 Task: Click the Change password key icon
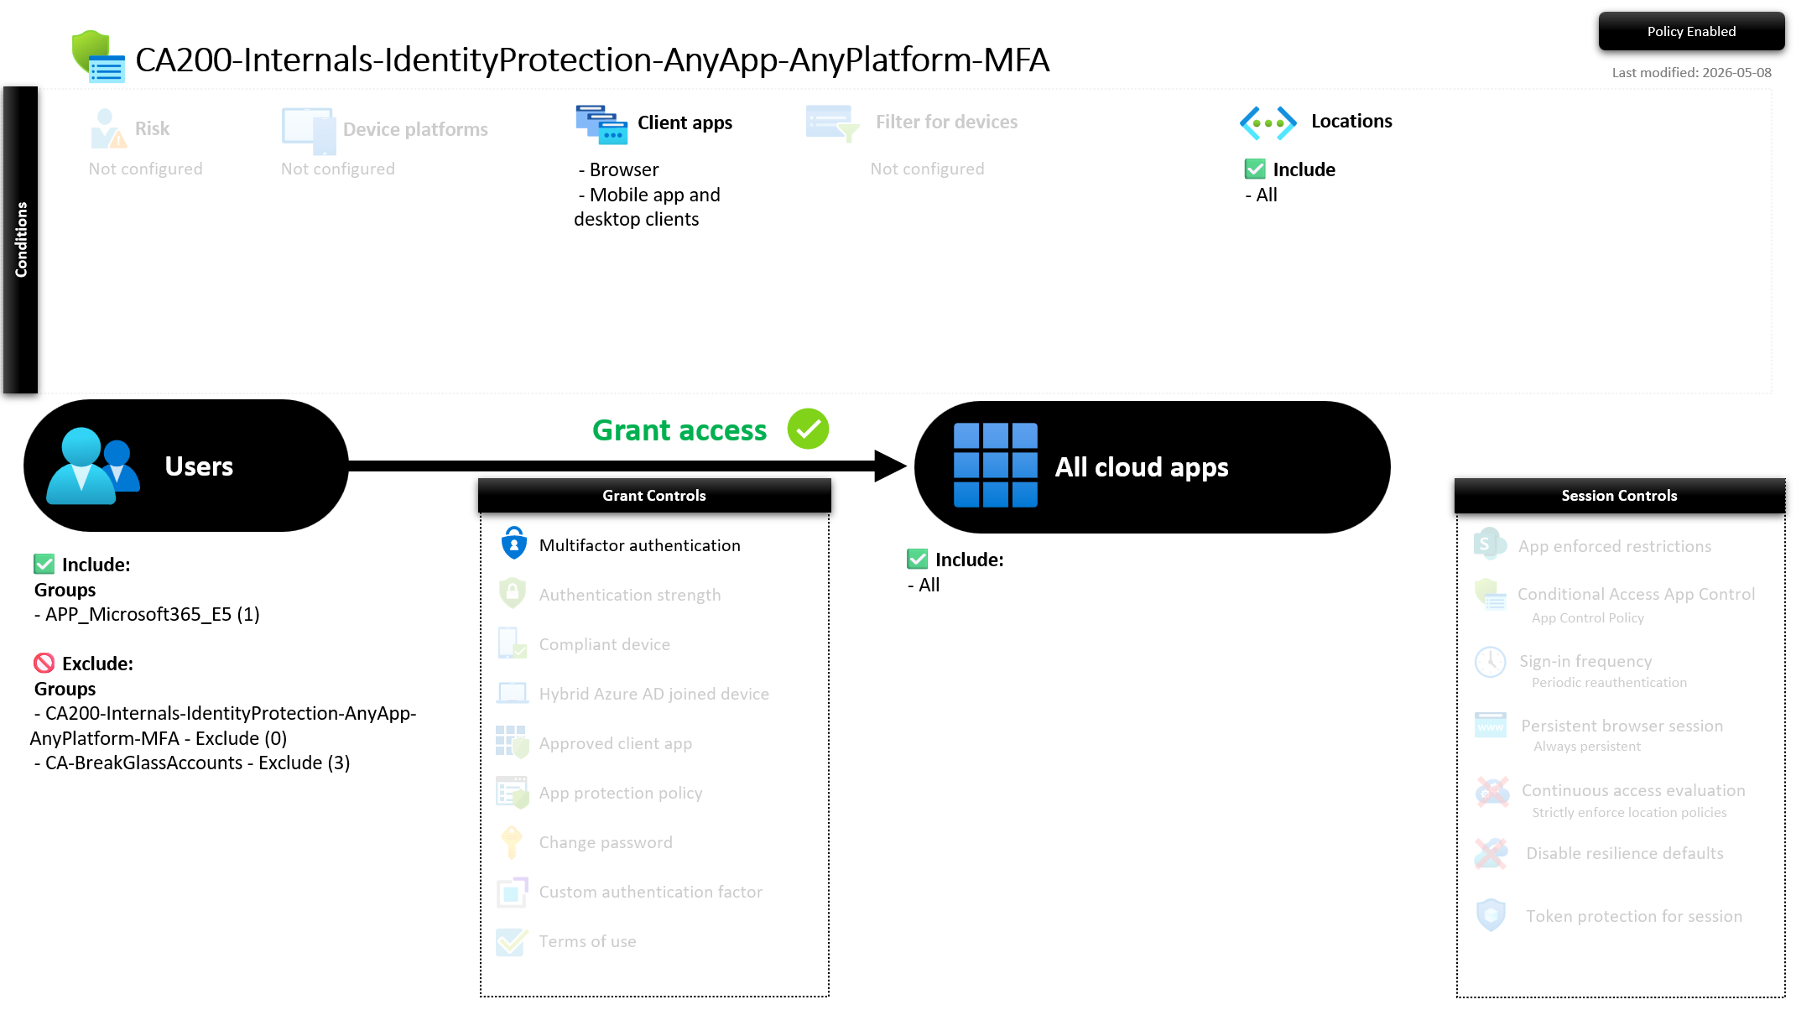click(x=511, y=842)
